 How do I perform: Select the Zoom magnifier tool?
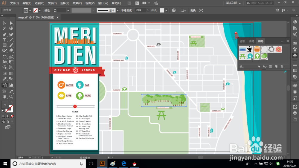pyautogui.click(x=11, y=97)
